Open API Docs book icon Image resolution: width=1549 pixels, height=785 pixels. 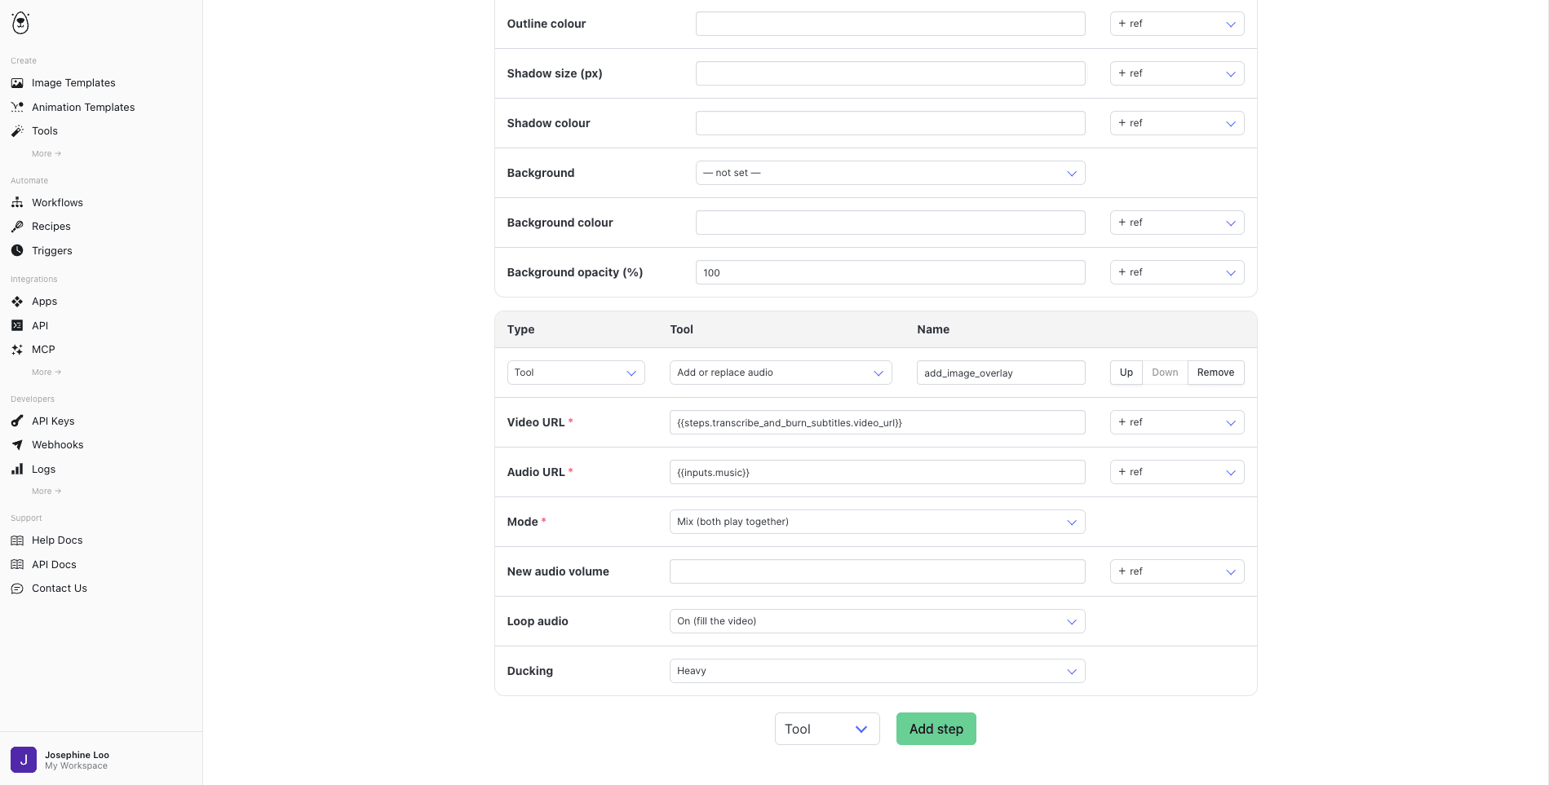click(x=17, y=565)
